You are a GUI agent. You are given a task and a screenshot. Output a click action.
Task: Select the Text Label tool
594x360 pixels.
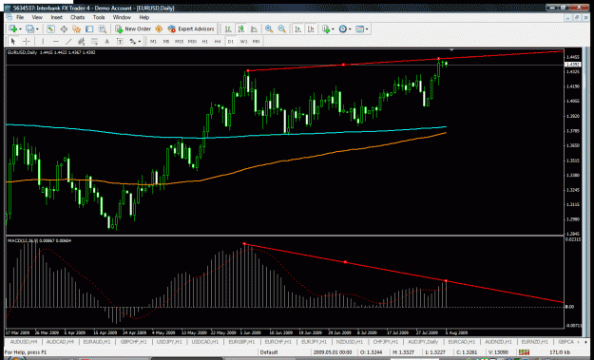tap(120, 41)
